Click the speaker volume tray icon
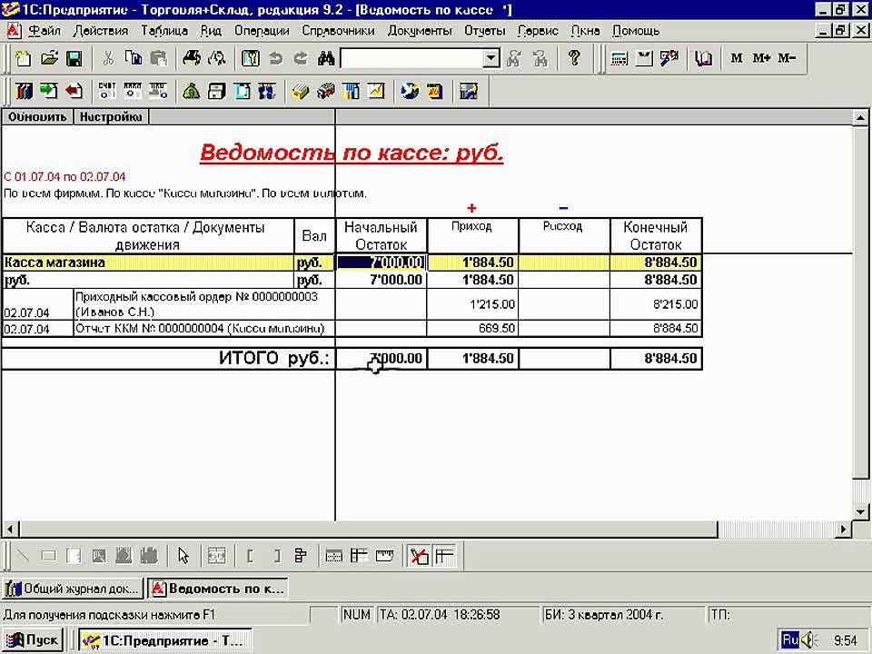The width and height of the screenshot is (872, 654). tap(808, 640)
